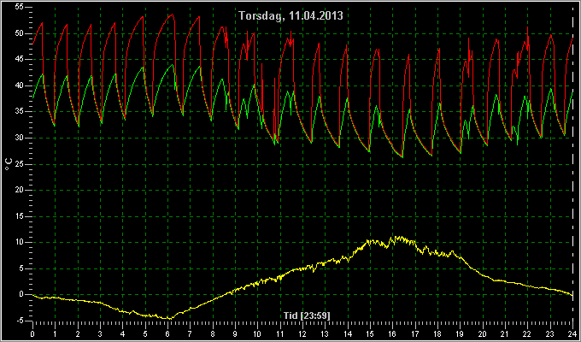Click the yellow curve's peak near hour 16
The width and height of the screenshot is (581, 342).
click(394, 238)
